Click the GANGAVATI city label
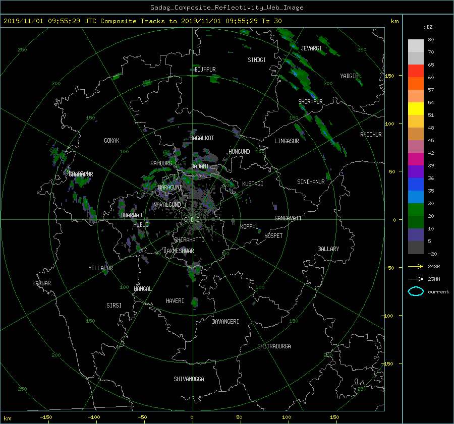This screenshot has height=424, width=454. point(288,218)
